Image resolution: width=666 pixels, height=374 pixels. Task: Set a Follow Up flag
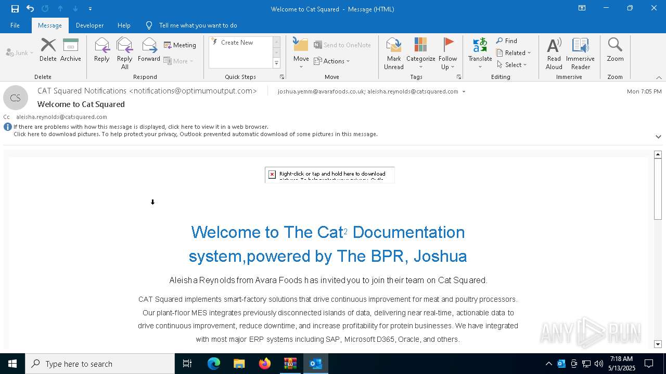point(447,53)
